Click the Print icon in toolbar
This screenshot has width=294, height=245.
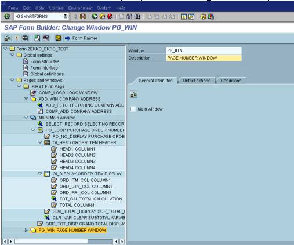(121, 17)
